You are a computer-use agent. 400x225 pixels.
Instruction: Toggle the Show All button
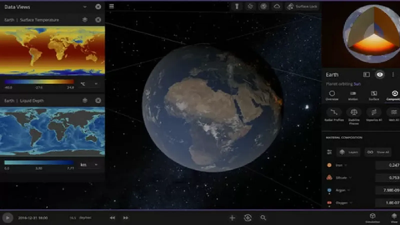click(x=377, y=152)
